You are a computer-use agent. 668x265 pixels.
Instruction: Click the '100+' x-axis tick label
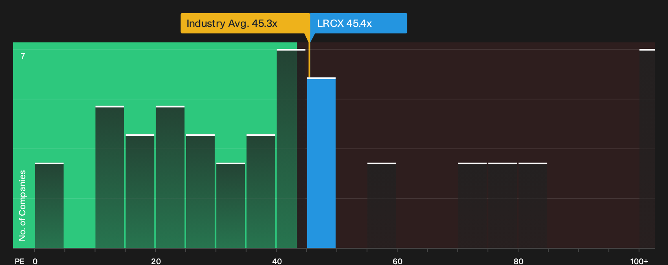[x=639, y=261]
